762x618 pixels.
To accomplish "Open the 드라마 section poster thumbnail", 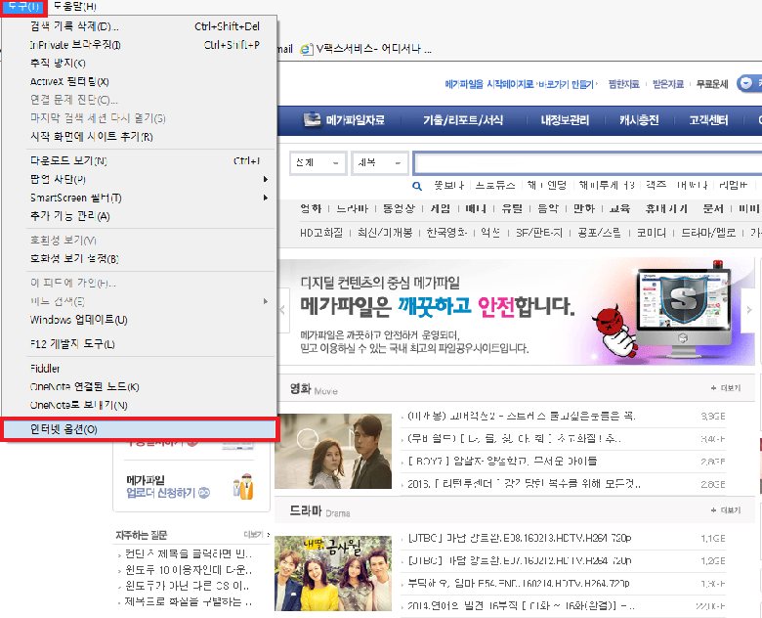I will click(x=333, y=573).
